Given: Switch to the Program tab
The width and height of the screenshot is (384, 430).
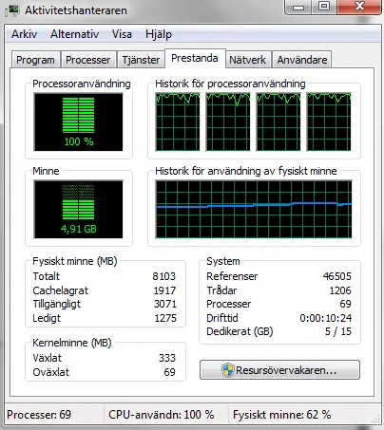Looking at the screenshot, I should [x=35, y=60].
